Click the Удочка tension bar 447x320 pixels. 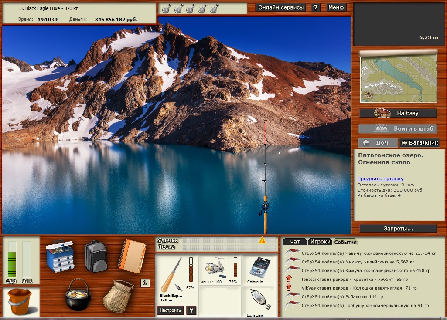point(229,241)
